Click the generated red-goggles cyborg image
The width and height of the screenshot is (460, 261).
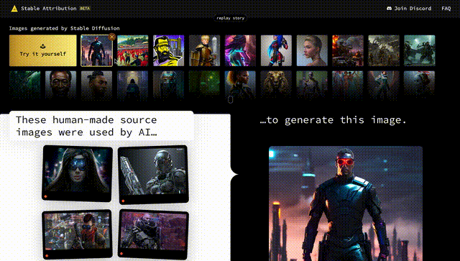click(346, 203)
